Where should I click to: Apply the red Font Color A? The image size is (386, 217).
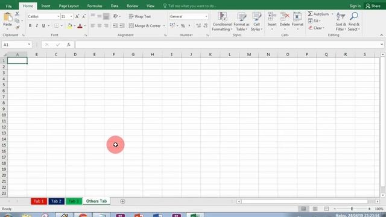[80, 25]
